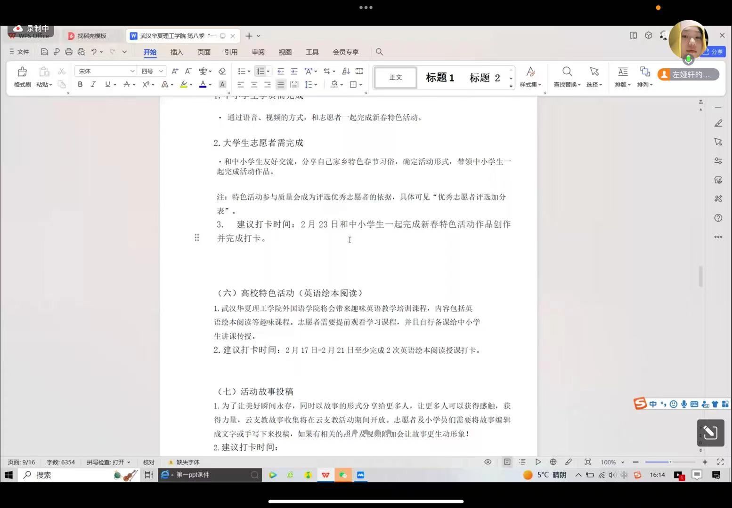732x508 pixels.
Task: Toggle justified paragraph alignment
Action: point(281,85)
